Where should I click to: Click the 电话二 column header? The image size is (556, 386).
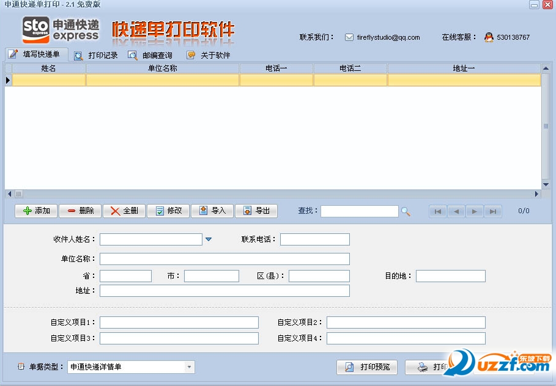coord(350,68)
